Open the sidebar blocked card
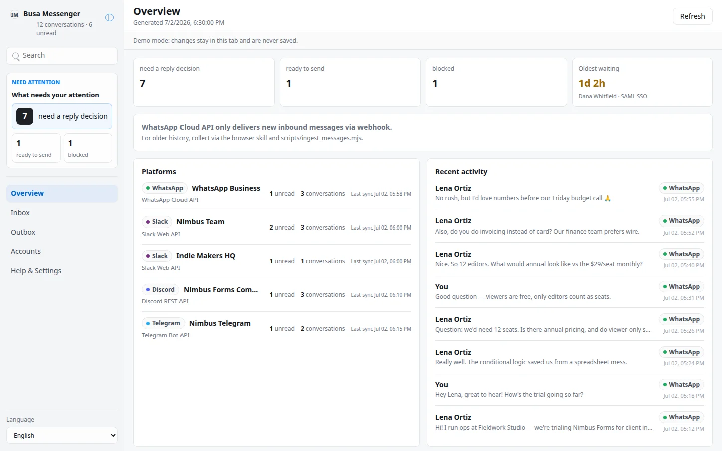Image resolution: width=722 pixels, height=451 pixels. [x=88, y=148]
